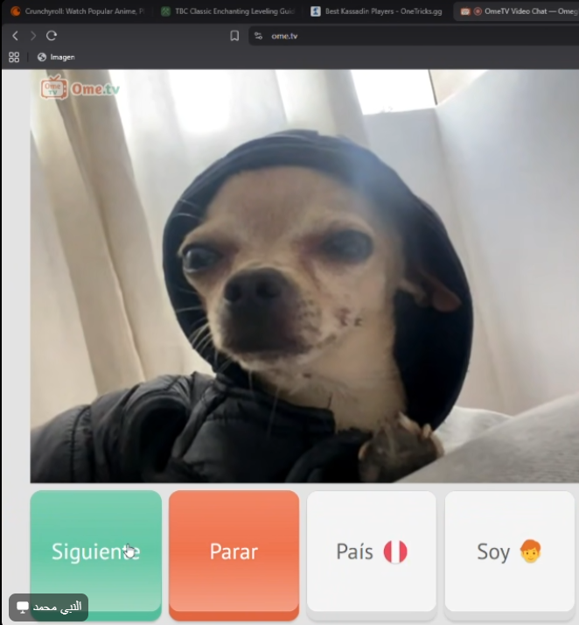The image size is (579, 625).
Task: Stop the chat with Parar button
Action: (x=234, y=555)
